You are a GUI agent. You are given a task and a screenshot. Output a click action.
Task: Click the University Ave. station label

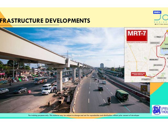pos(162,78)
